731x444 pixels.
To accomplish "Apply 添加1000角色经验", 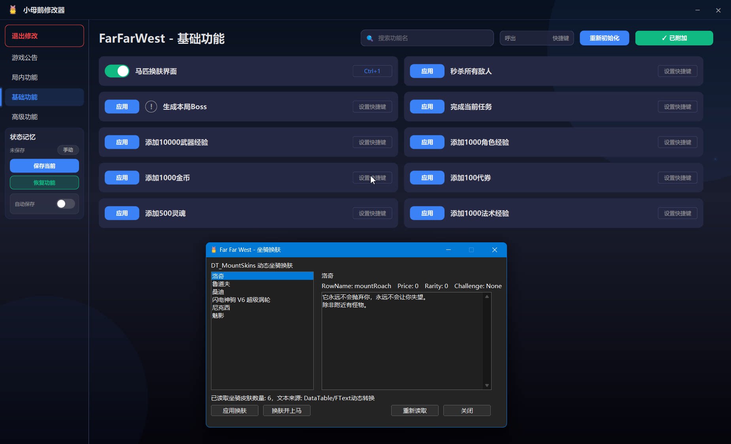I will 427,142.
